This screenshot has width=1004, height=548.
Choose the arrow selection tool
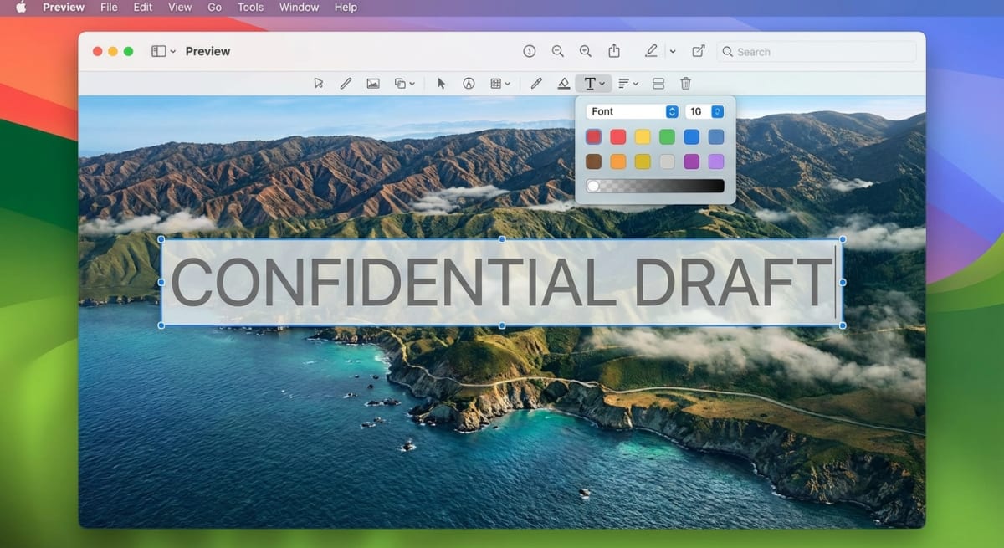[x=442, y=83]
